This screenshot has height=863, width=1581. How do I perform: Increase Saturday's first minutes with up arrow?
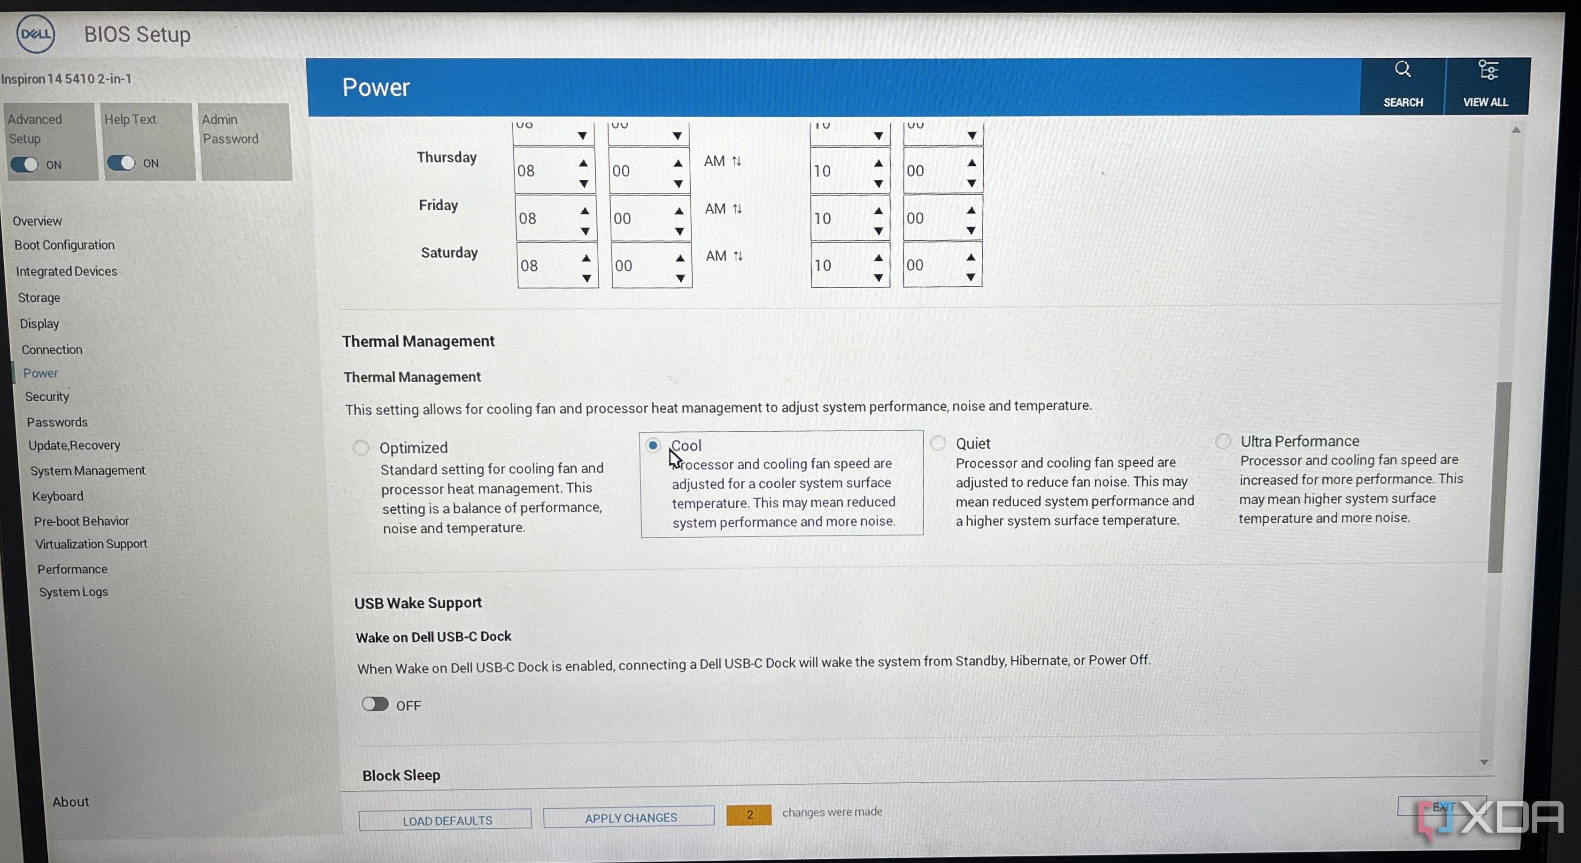[x=680, y=258]
